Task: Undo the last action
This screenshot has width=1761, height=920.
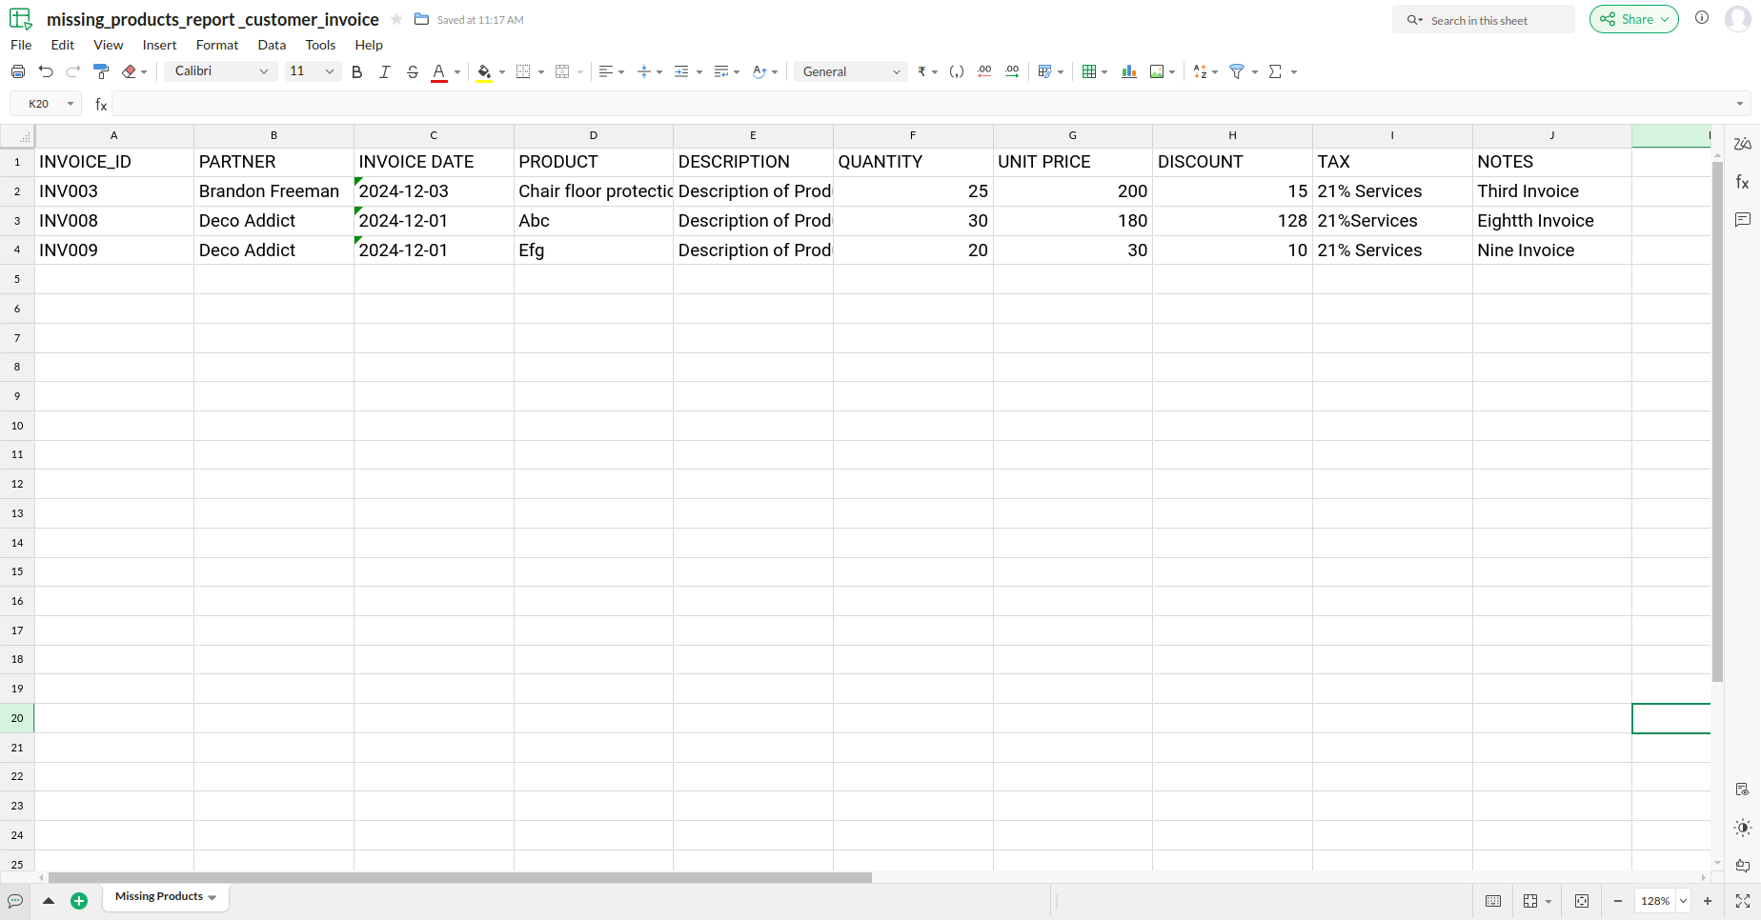Action: (x=46, y=71)
